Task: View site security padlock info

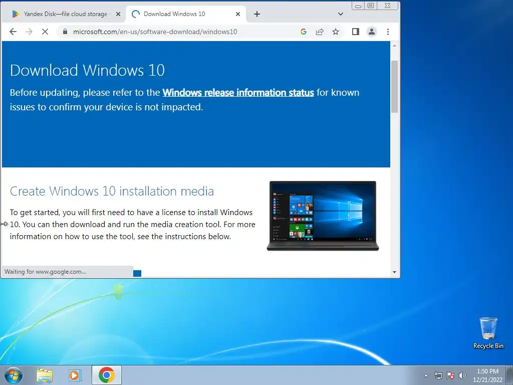Action: 65,32
